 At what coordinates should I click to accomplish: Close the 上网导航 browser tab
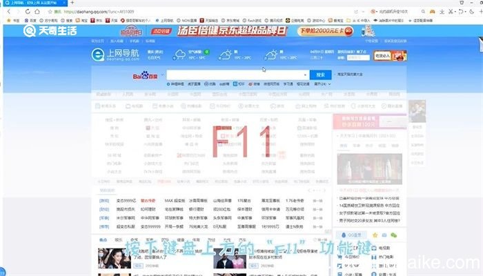pos(64,3)
